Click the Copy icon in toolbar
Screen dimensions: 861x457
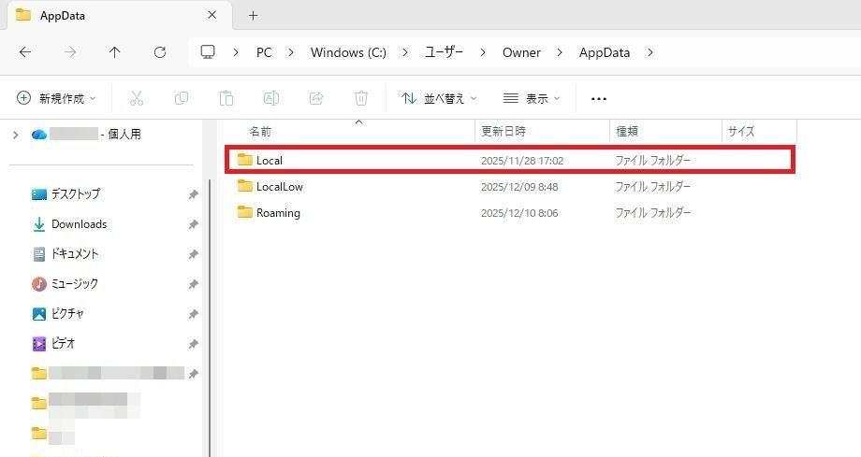click(182, 98)
